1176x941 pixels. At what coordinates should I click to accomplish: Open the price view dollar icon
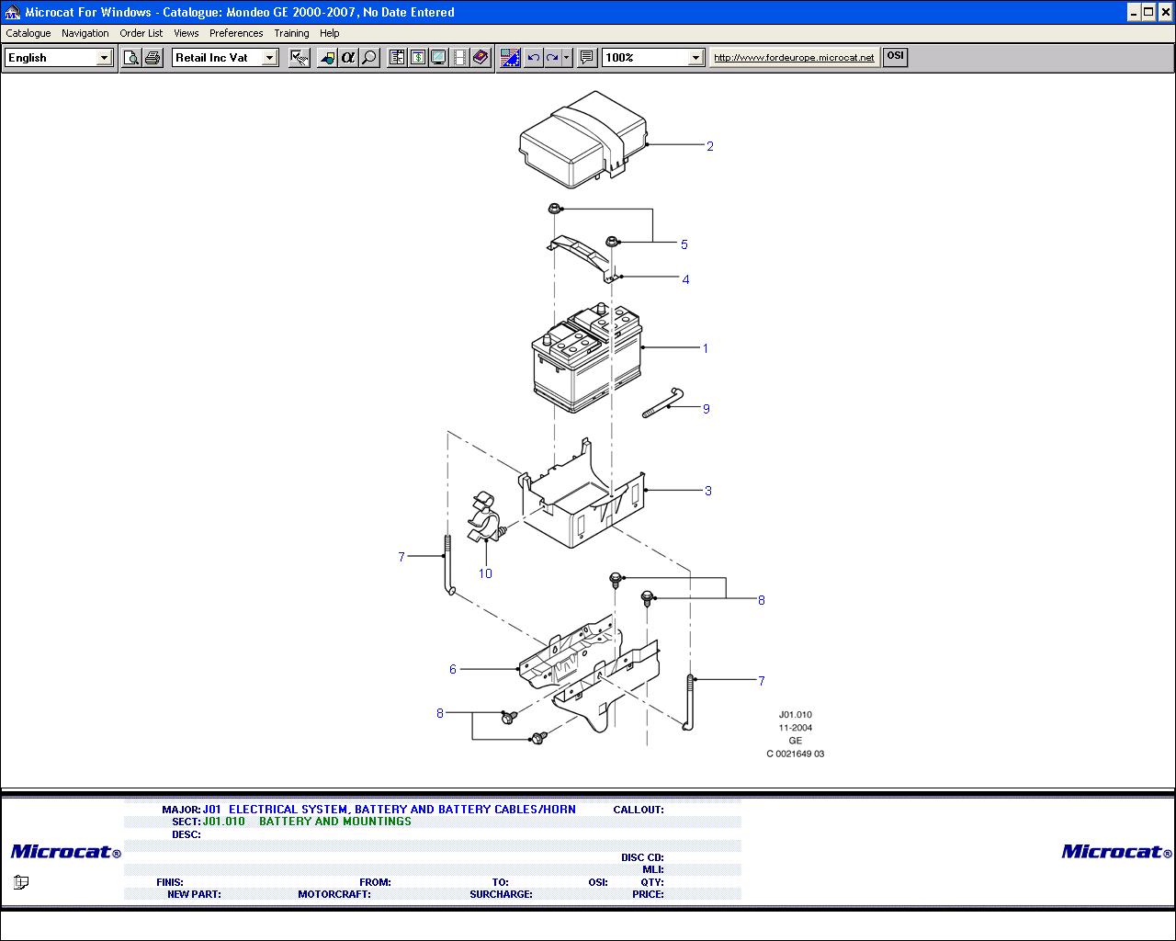418,58
